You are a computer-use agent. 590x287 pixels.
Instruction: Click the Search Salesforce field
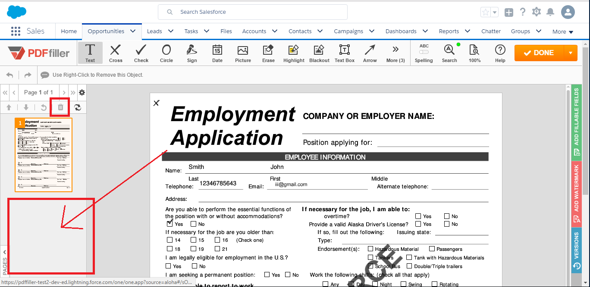[x=253, y=12]
